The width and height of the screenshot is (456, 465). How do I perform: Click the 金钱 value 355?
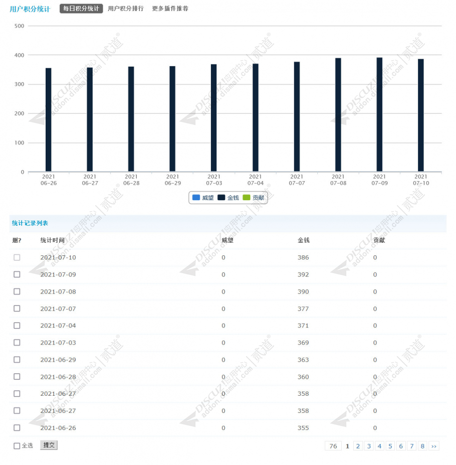[303, 428]
